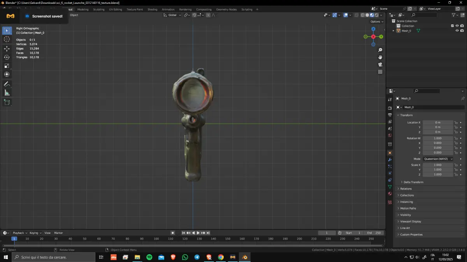Open the Object Constraints properties tab
The height and width of the screenshot is (262, 467).
tap(390, 180)
